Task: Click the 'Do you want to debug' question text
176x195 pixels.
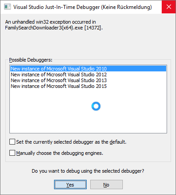Action: click(x=88, y=171)
